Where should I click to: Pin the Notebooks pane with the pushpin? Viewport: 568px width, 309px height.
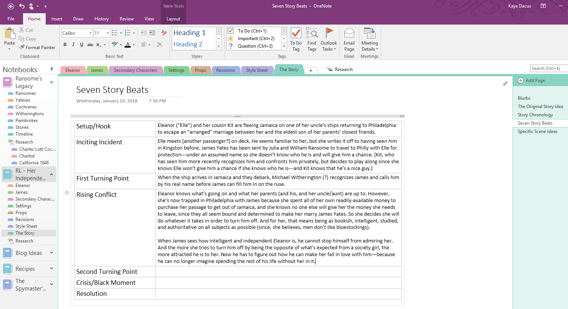coord(52,70)
